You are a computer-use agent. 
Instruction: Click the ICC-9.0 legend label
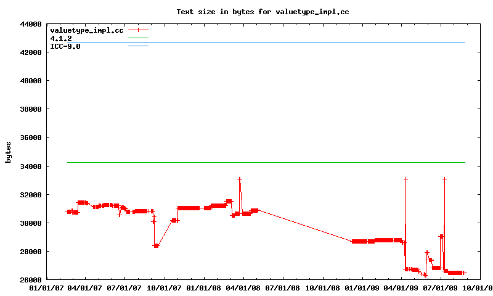65,46
